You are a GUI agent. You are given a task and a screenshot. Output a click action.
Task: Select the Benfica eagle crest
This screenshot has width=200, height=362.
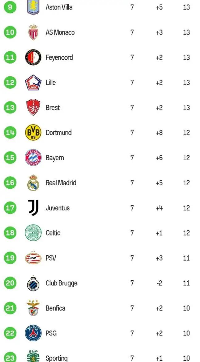33,308
